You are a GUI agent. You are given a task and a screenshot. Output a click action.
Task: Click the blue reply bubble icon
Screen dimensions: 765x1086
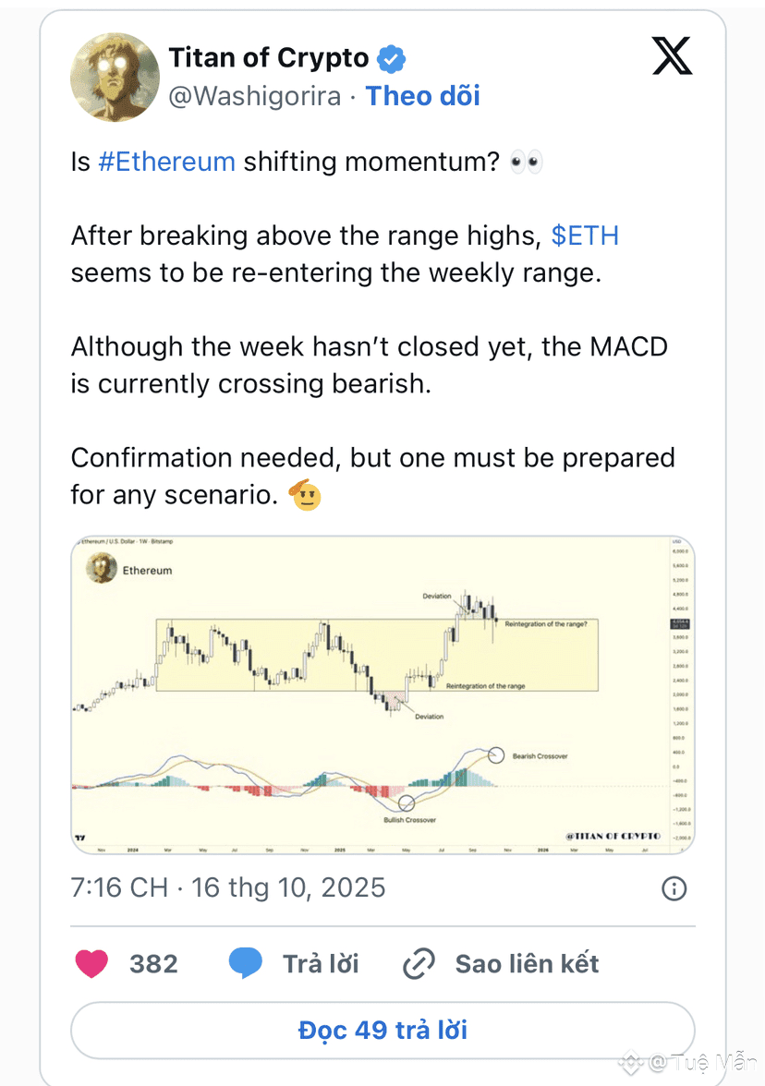246,964
